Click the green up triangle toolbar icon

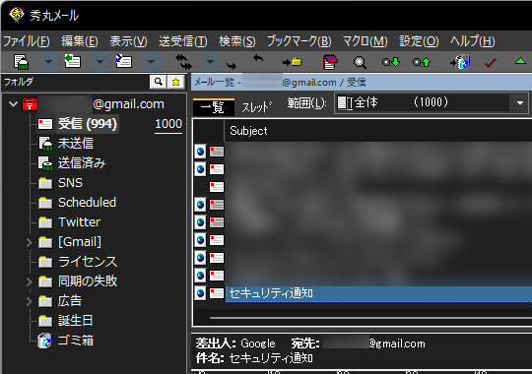[520, 61]
